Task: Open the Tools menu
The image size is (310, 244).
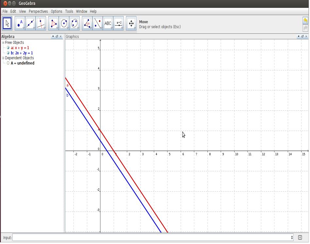Action: [x=69, y=11]
